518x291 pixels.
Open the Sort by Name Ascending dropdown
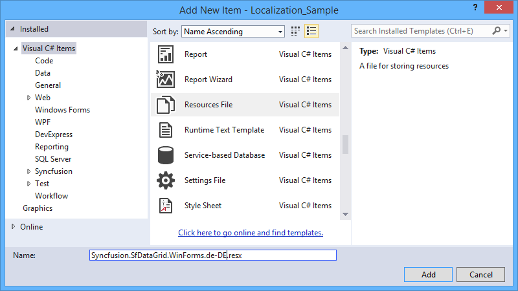(x=233, y=31)
